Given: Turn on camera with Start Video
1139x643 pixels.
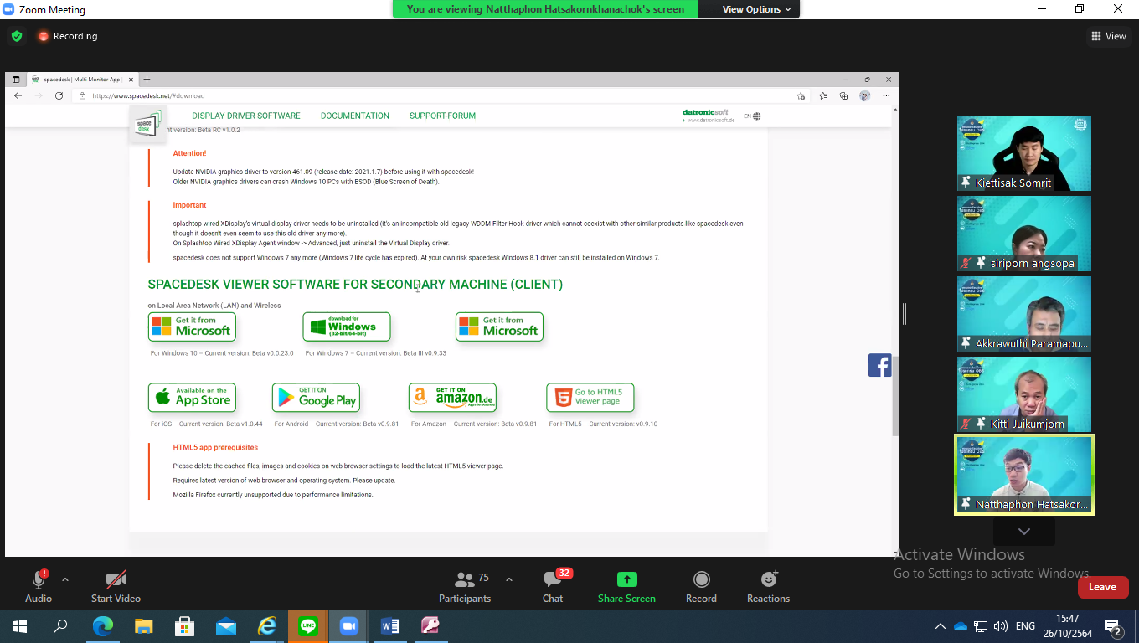Looking at the screenshot, I should pos(116,586).
